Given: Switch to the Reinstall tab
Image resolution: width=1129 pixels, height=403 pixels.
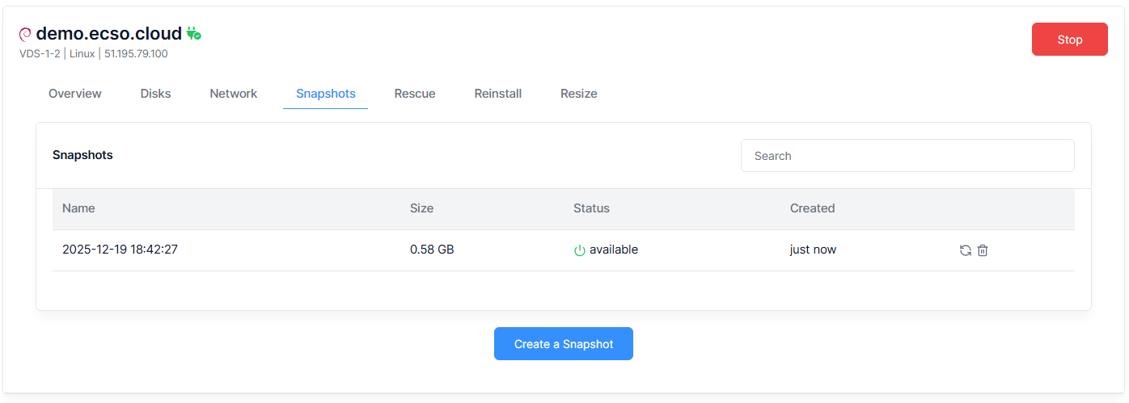Looking at the screenshot, I should point(497,94).
